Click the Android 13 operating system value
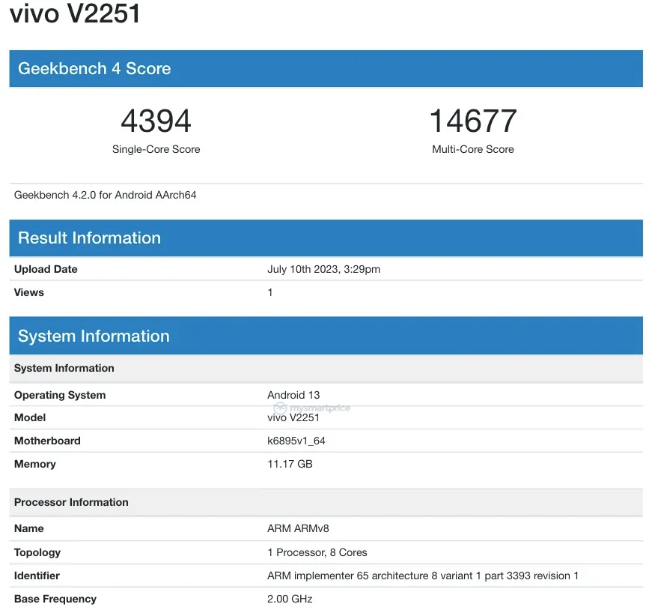The image size is (652, 613). coord(293,395)
